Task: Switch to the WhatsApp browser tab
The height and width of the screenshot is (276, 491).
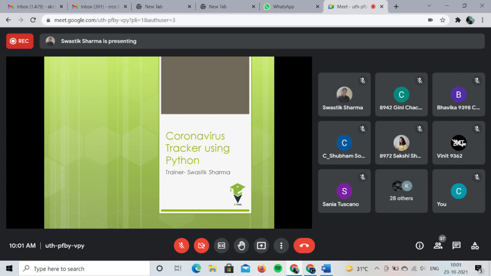Action: [x=290, y=7]
